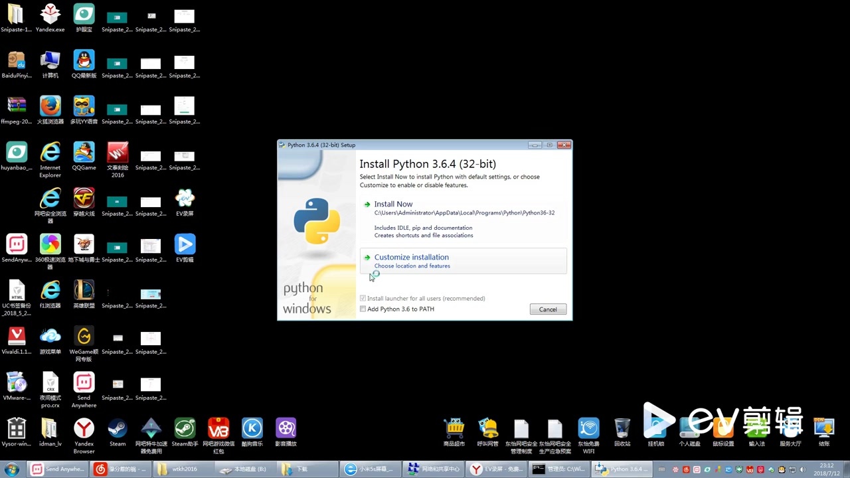Open Windows Start button
This screenshot has width=850, height=478.
(x=13, y=469)
